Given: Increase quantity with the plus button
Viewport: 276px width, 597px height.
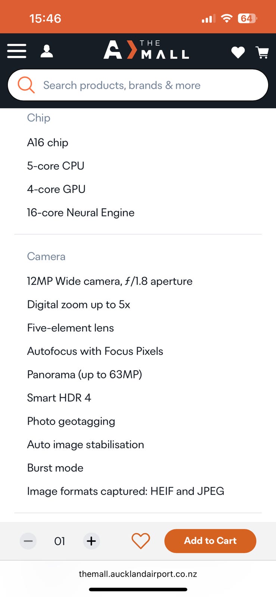Looking at the screenshot, I should click(x=92, y=541).
